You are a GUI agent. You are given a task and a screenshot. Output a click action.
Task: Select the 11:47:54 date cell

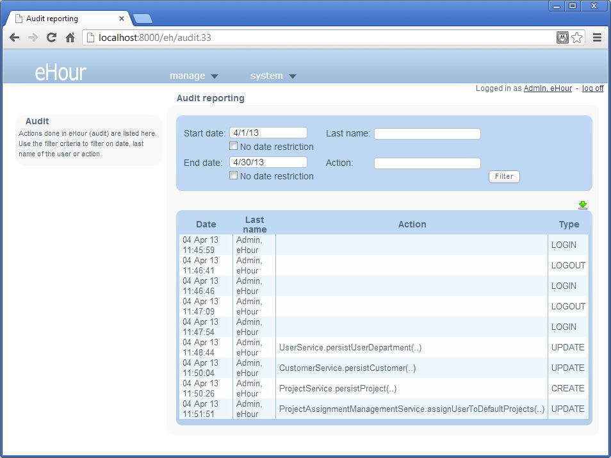point(206,327)
